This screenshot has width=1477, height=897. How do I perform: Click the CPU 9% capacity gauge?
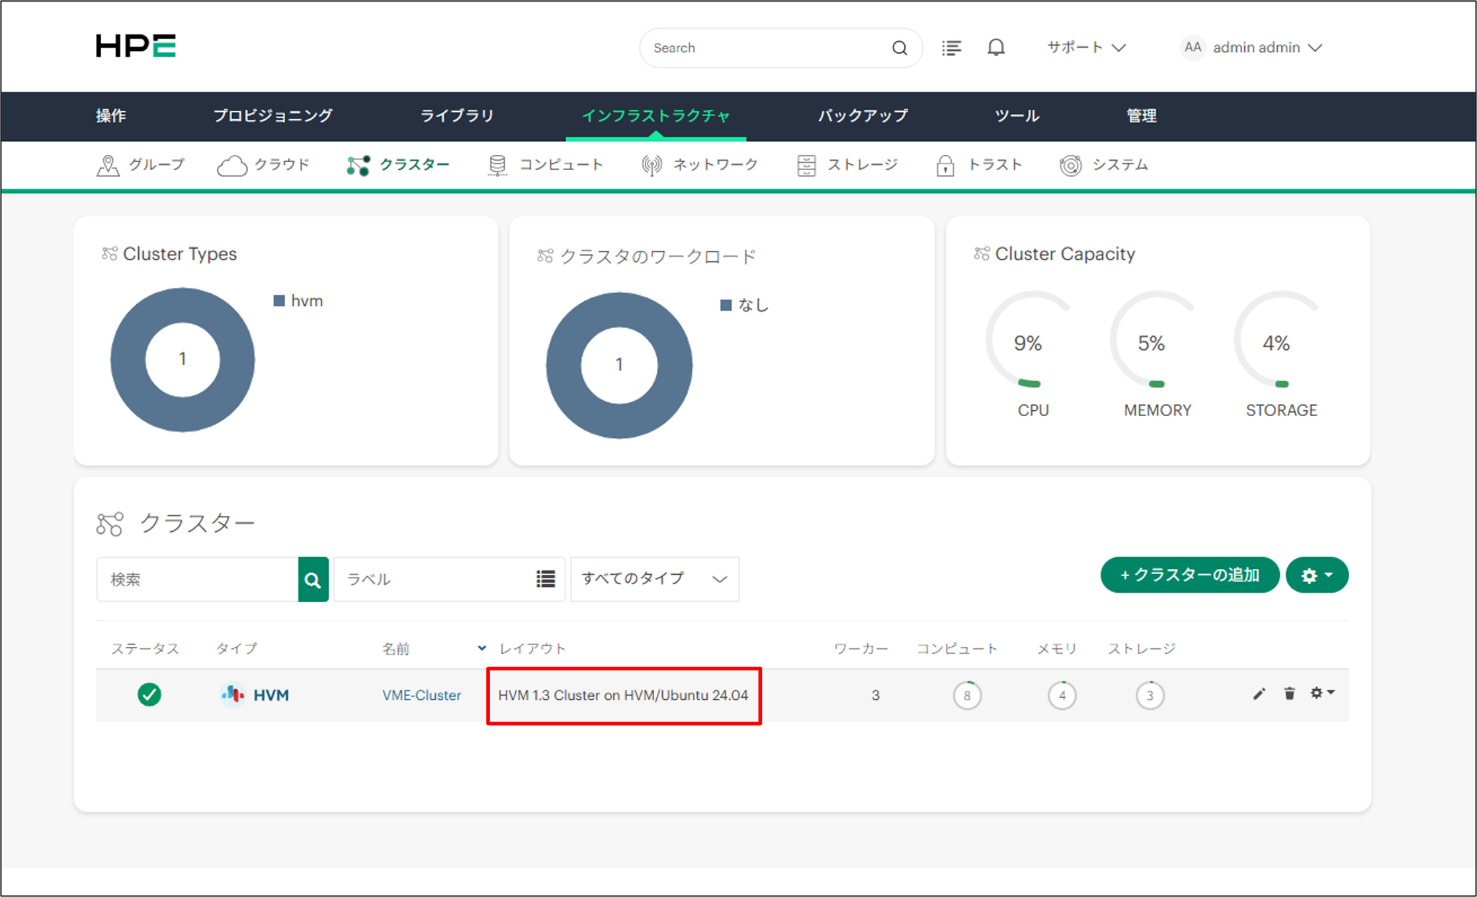point(1029,339)
